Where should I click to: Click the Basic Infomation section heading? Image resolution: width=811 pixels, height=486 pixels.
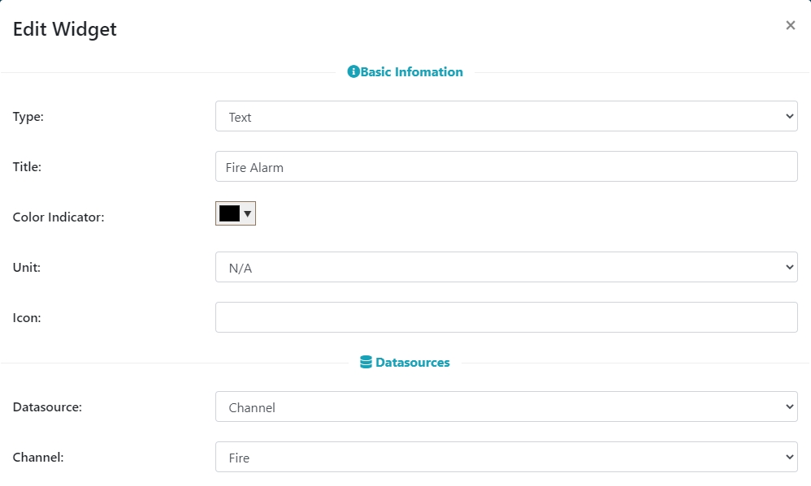[x=412, y=72]
